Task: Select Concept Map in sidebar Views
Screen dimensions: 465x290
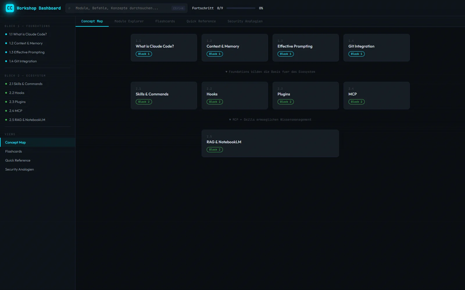Action: point(38,142)
